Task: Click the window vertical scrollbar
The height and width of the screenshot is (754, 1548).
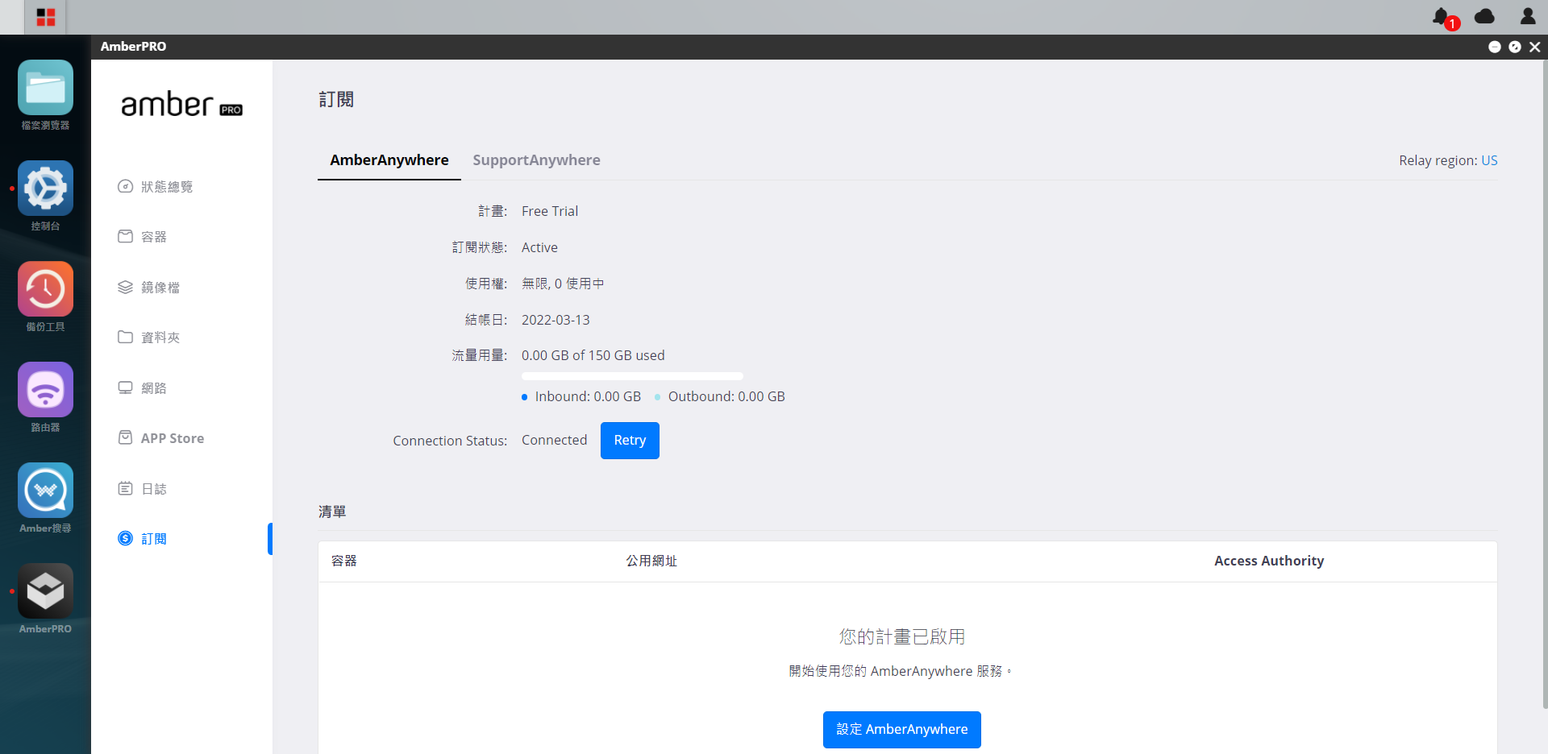Action: pos(1545,384)
